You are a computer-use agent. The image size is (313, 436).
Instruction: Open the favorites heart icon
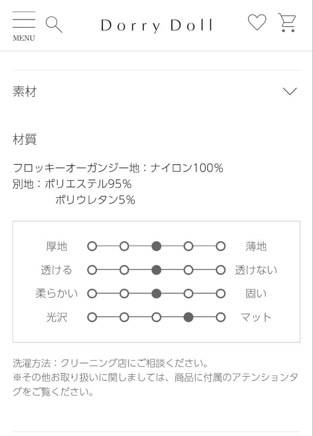click(257, 23)
